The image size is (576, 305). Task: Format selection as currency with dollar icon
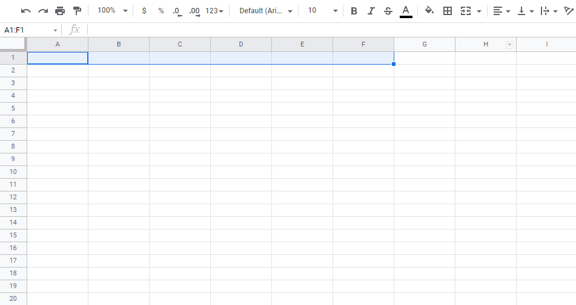point(144,11)
